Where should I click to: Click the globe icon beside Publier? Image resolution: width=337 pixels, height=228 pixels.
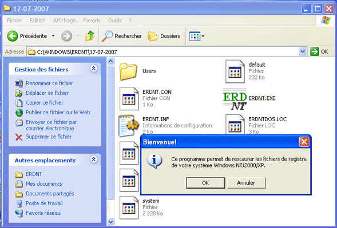tap(19, 113)
